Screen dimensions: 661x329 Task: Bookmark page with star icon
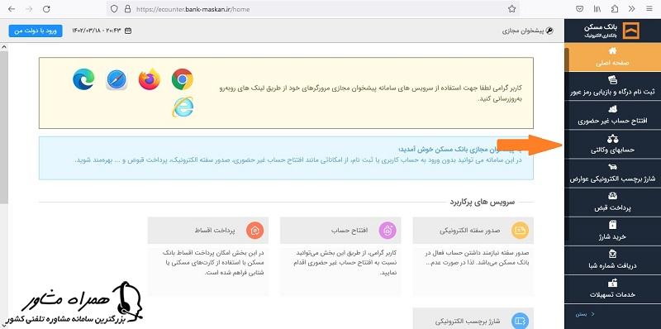[511, 9]
